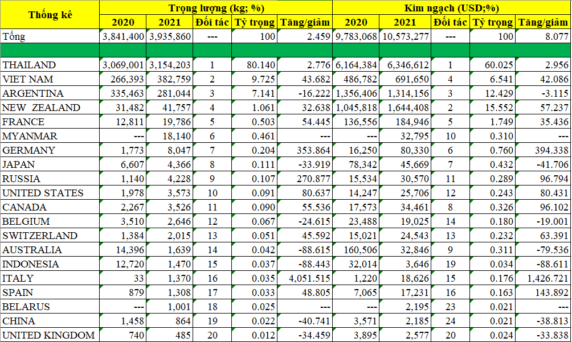The height and width of the screenshot is (342, 572).
Task: Click the AUSTRALIA row label
Action: pyautogui.click(x=50, y=249)
